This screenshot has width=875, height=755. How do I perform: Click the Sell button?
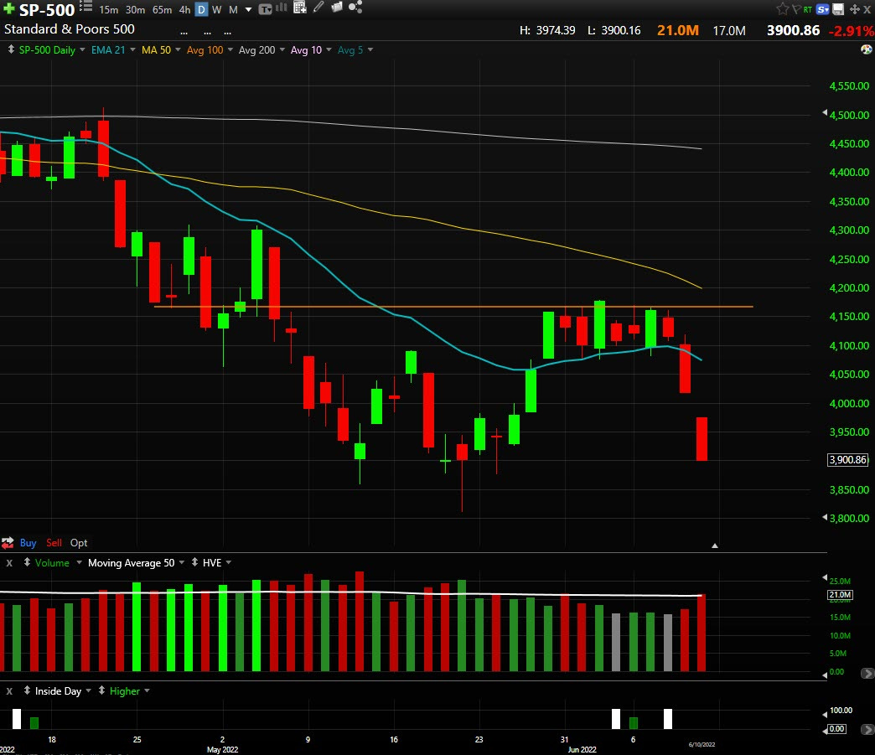54,543
